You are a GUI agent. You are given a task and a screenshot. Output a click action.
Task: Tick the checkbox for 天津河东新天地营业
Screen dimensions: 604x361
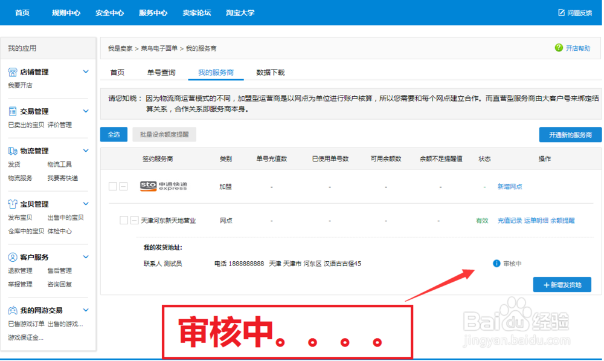[x=124, y=220]
